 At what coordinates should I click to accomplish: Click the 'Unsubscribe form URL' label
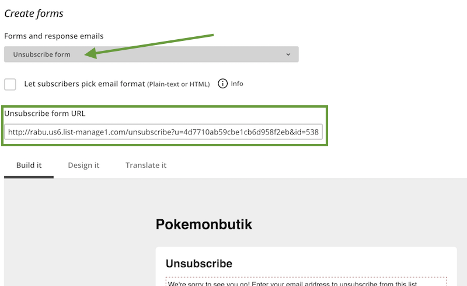45,113
